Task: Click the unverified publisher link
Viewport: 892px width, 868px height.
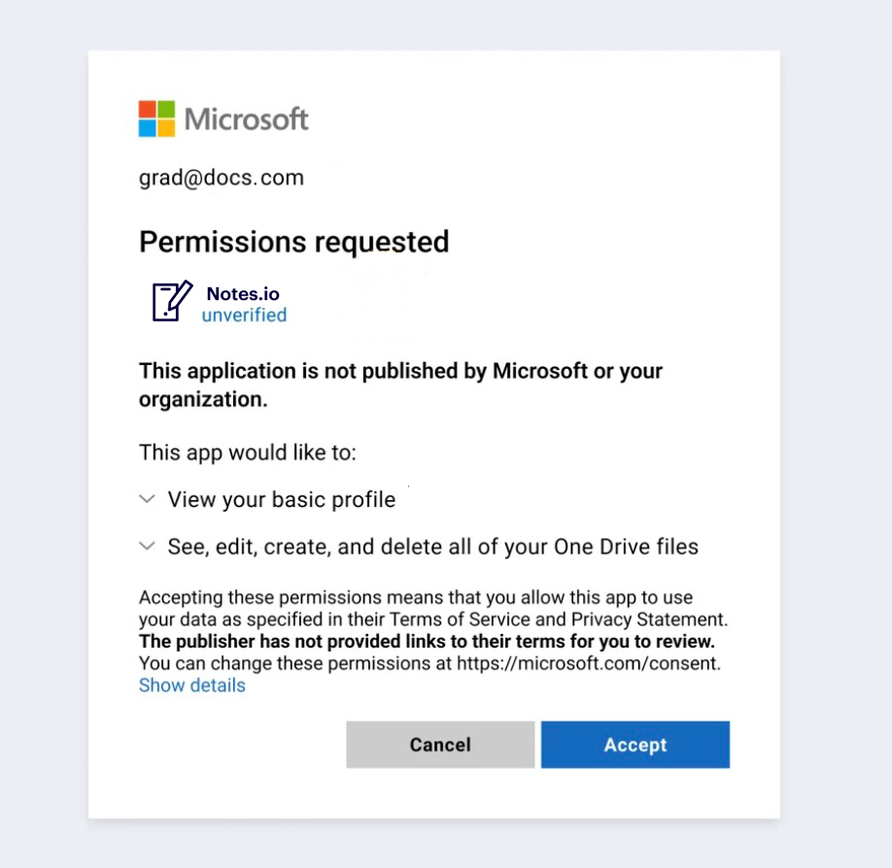Action: tap(244, 315)
